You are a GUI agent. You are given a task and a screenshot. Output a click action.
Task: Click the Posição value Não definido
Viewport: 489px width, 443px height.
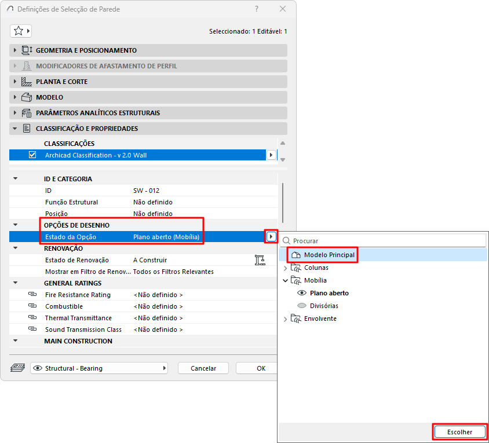pos(153,214)
